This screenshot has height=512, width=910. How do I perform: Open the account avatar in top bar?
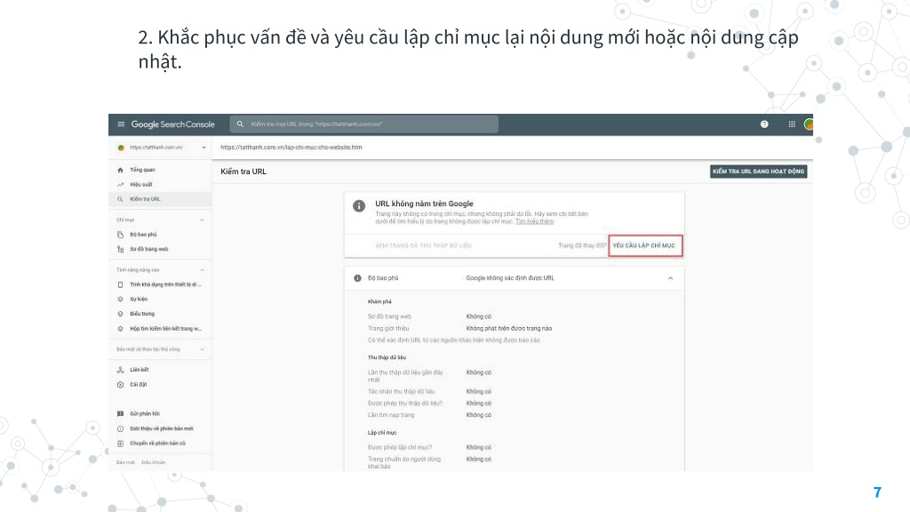pyautogui.click(x=809, y=124)
